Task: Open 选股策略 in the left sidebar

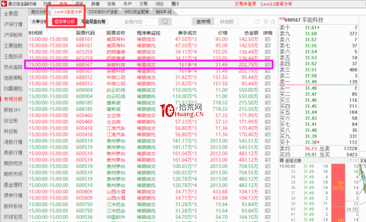Action: [x=13, y=78]
